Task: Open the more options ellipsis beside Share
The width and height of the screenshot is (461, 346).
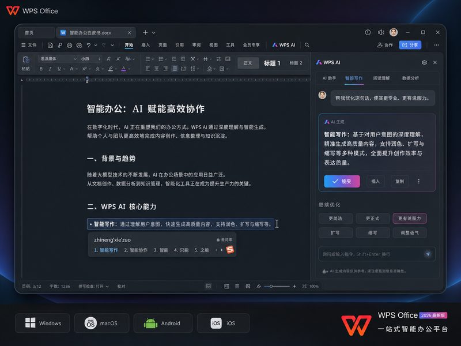Action: point(436,45)
